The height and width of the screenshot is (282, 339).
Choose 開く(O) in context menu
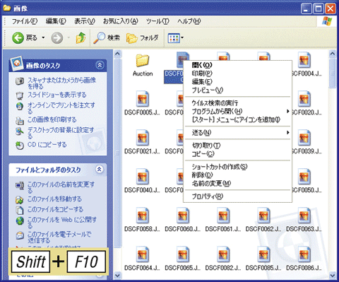(x=237, y=65)
